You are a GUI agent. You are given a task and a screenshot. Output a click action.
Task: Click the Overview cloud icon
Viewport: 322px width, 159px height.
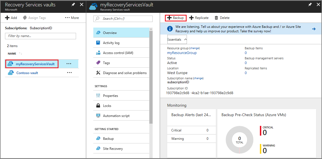point(98,33)
